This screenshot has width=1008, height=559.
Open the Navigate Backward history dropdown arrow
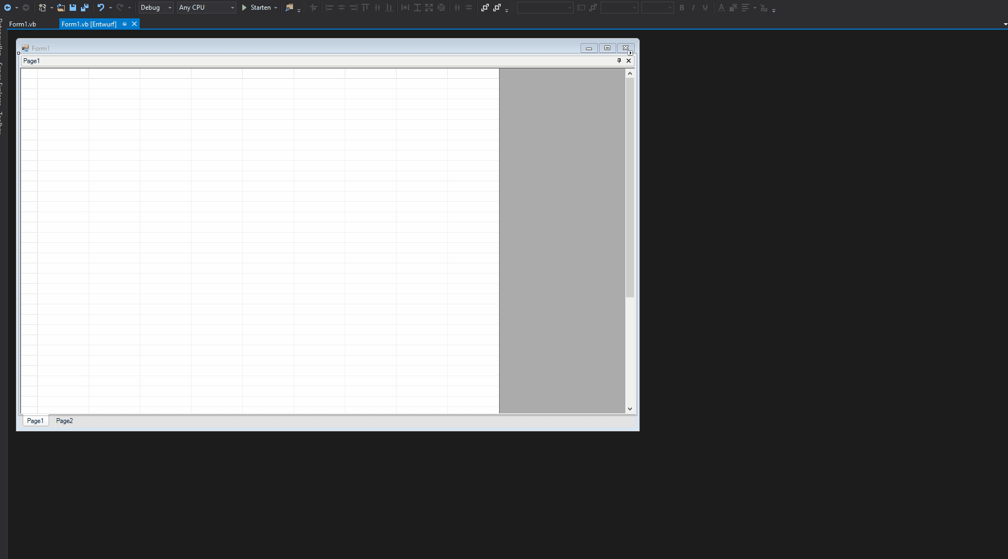point(17,8)
